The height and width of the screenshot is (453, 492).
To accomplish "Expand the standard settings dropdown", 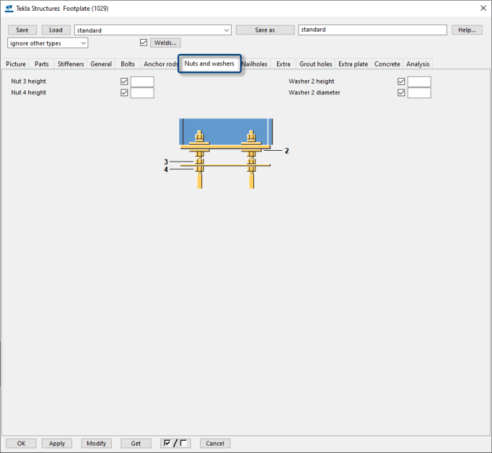I will pyautogui.click(x=226, y=30).
